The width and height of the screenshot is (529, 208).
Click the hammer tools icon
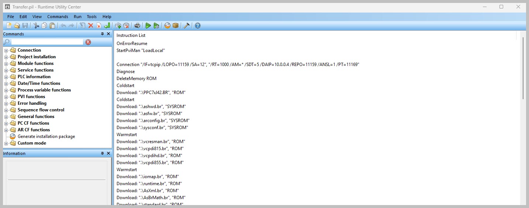coord(187,25)
